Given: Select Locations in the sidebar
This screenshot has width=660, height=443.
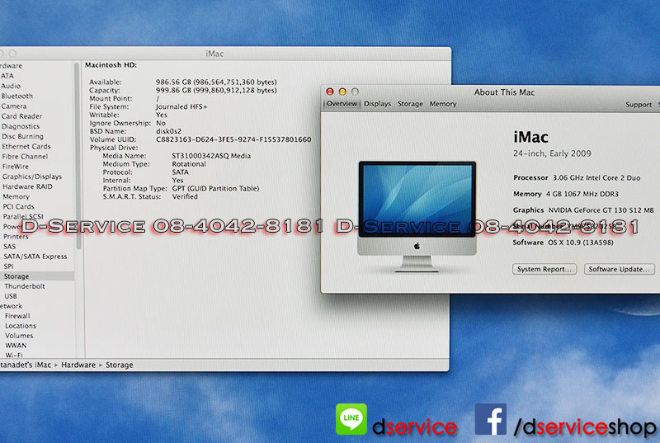Looking at the screenshot, I should 20,326.
